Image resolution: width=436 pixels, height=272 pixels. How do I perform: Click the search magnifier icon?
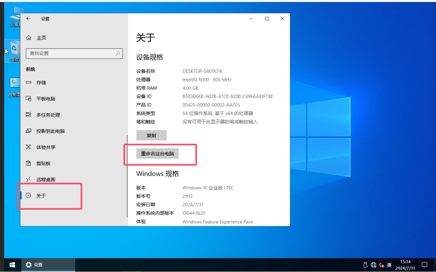pos(118,53)
